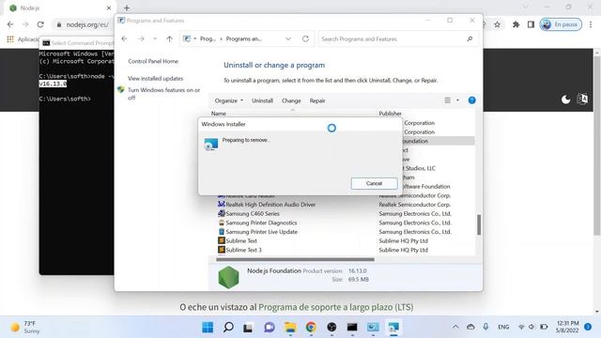
Task: Sort the program list by Publisher column
Action: (x=391, y=114)
